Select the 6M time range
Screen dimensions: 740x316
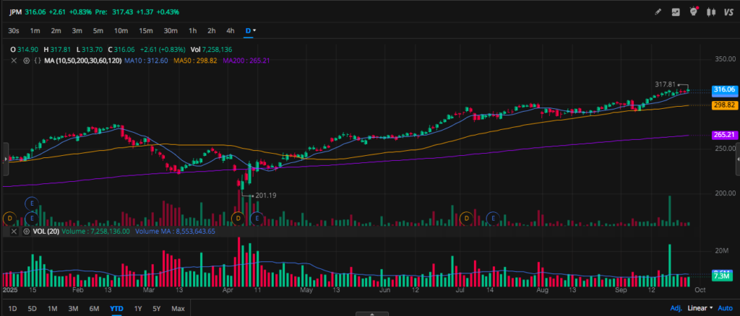coord(94,308)
